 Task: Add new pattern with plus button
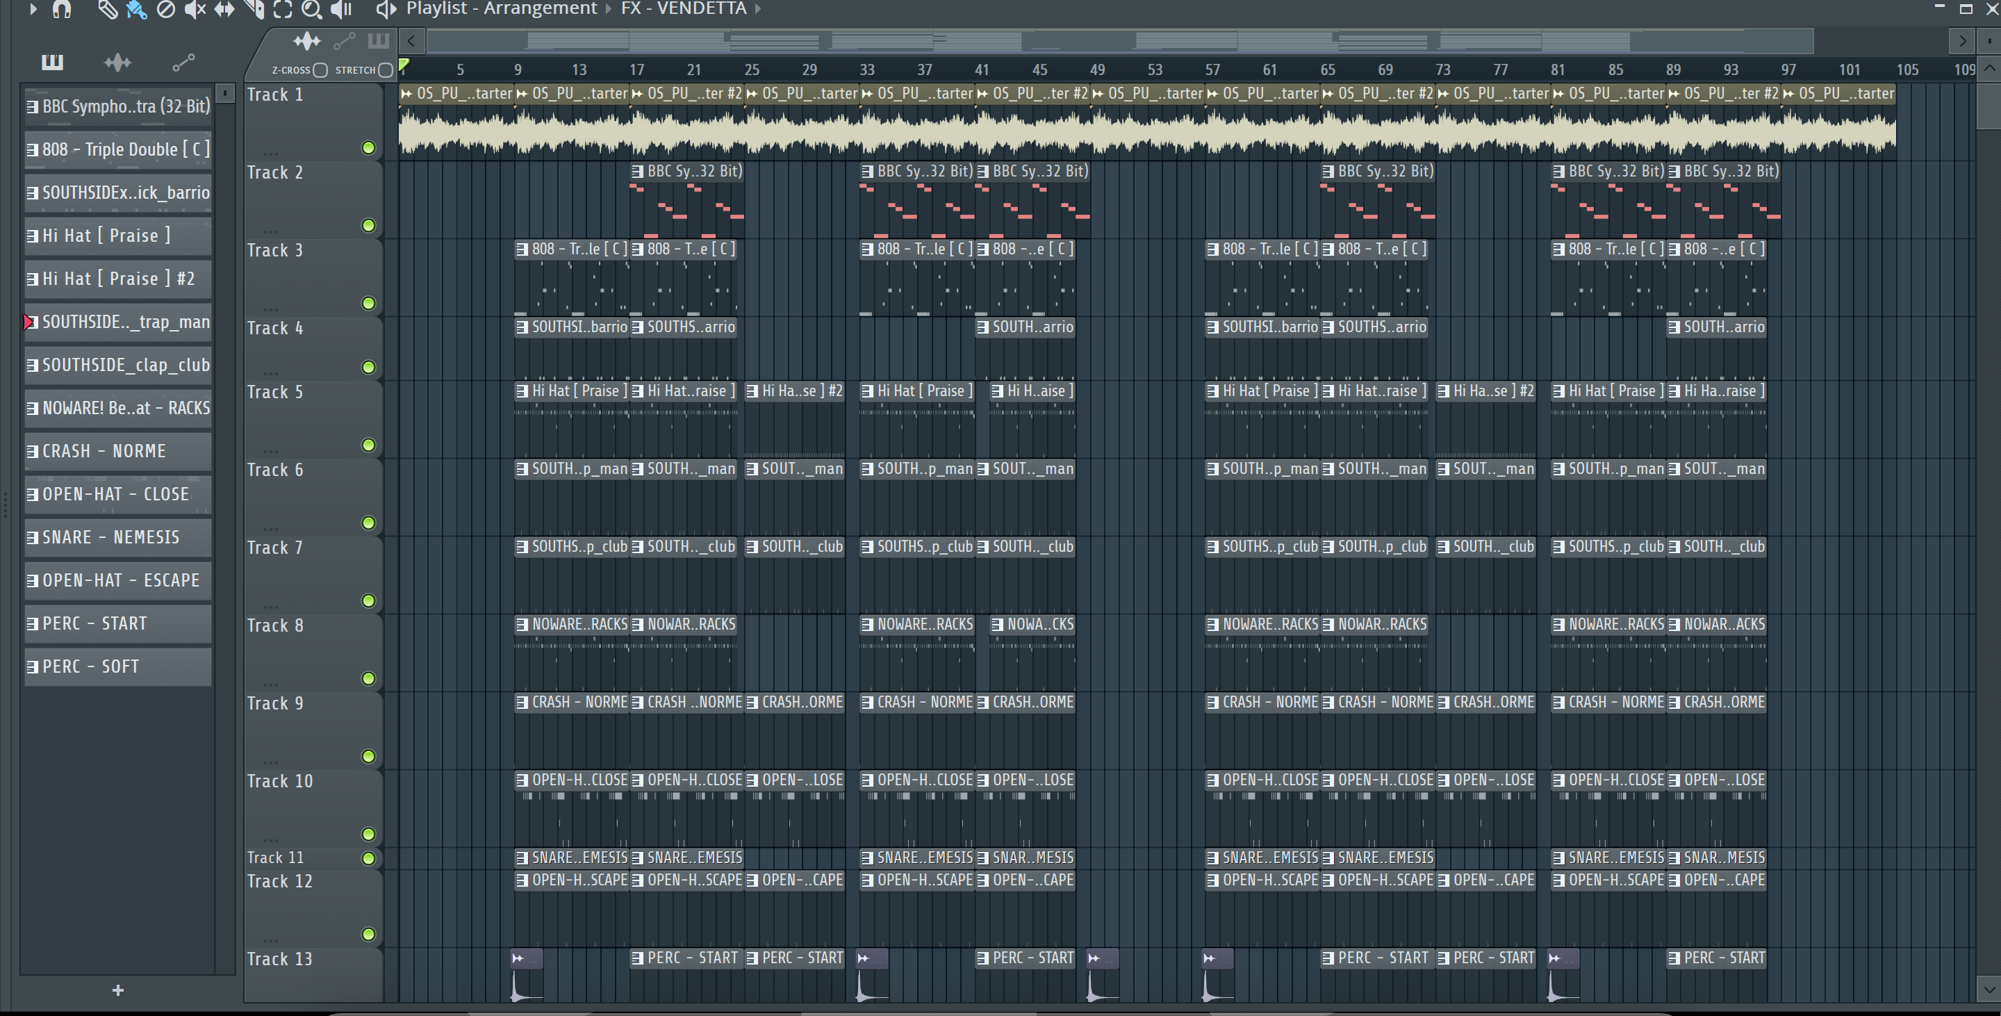click(x=118, y=990)
